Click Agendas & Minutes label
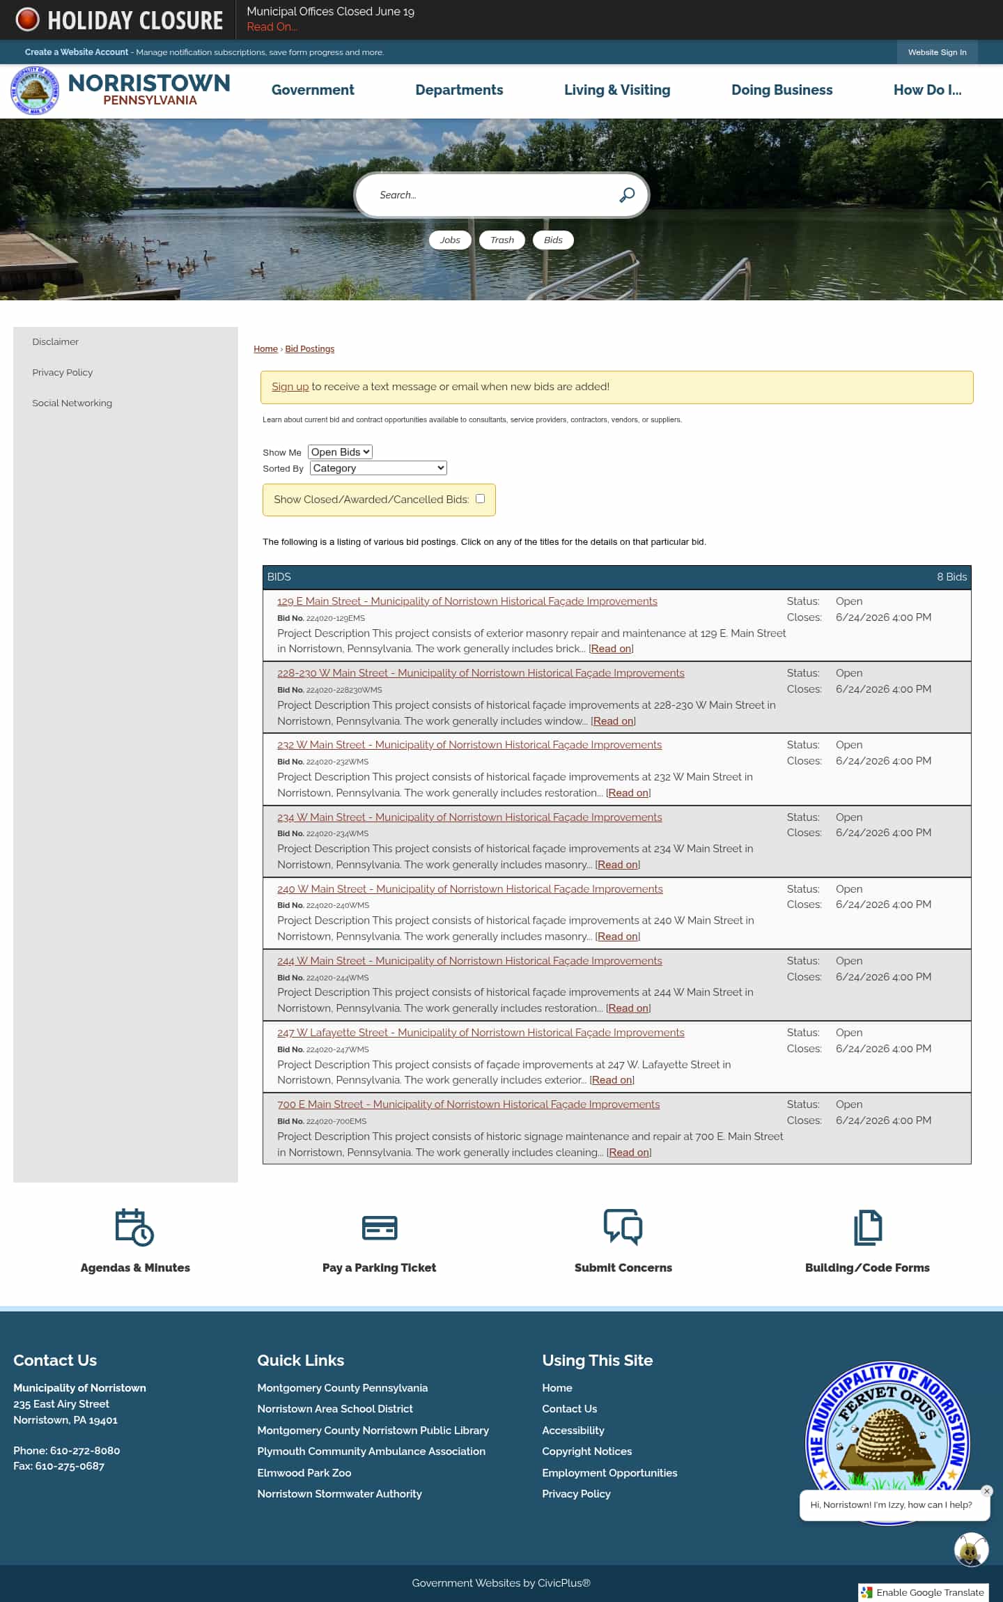Screen dimensions: 1003x1602 coord(135,1268)
